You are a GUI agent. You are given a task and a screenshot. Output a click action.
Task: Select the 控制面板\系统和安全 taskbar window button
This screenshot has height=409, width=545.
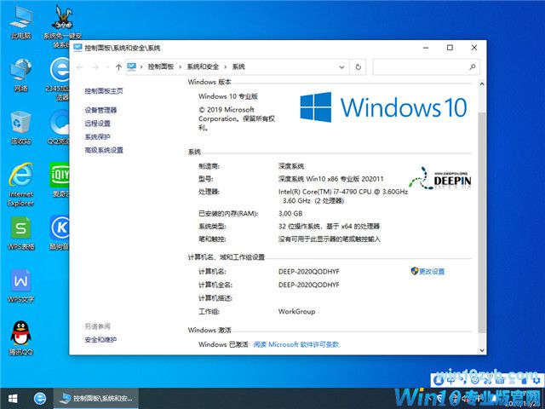tap(96, 398)
